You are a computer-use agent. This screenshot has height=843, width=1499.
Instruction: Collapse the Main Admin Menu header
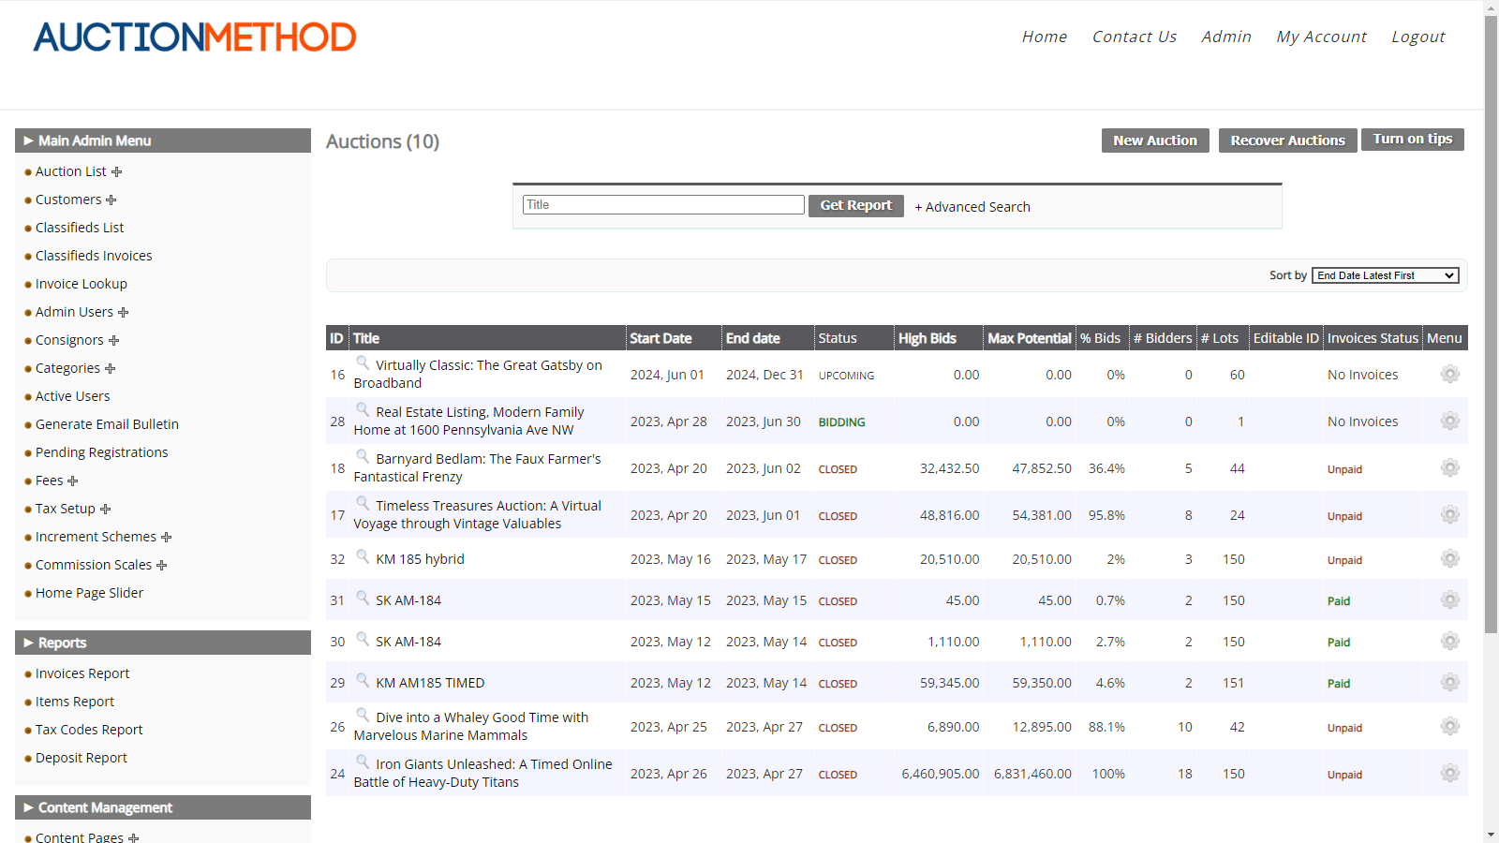click(x=163, y=140)
